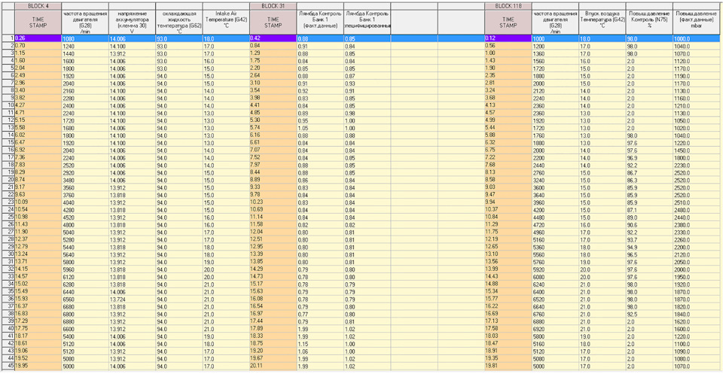Screen dimensions: 723x374
Task: Click lambda specified value 0.98
Action: (367, 113)
